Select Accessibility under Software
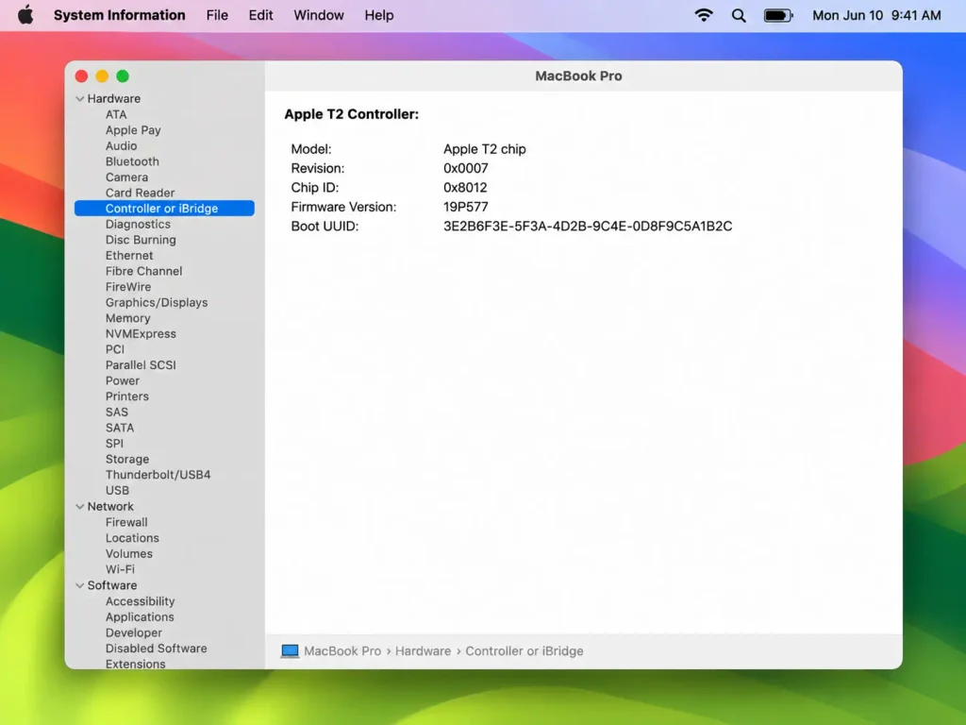 (x=140, y=601)
